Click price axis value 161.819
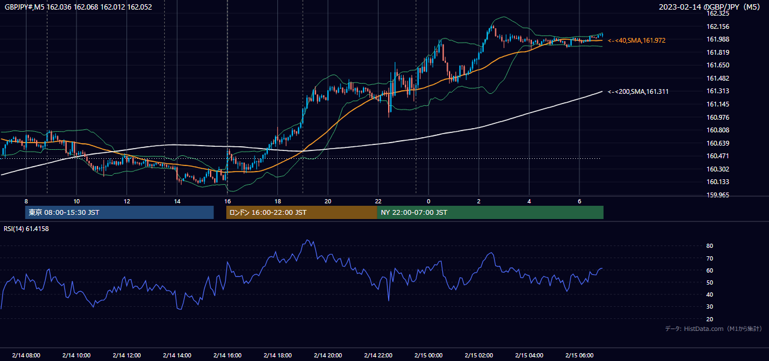 [x=717, y=52]
